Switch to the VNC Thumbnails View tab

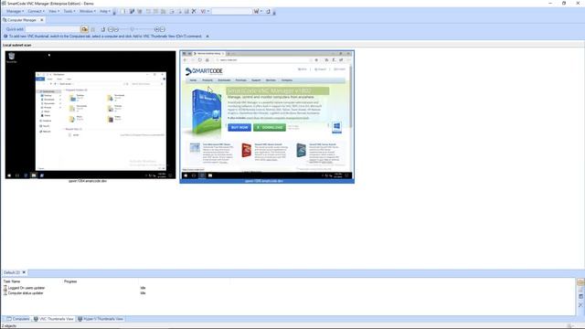[x=54, y=319]
